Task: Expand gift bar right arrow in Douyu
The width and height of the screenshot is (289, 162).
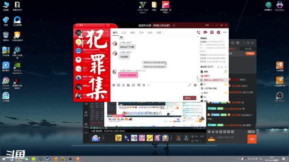Action: 171,138
